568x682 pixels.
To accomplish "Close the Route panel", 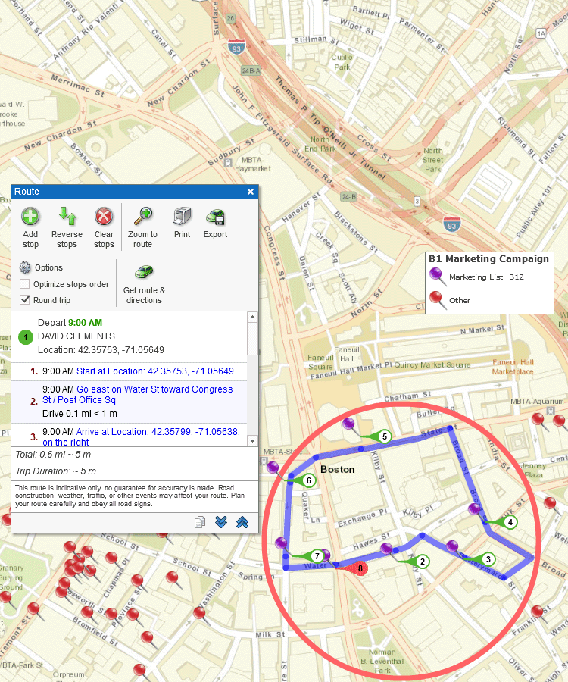I will pos(251,192).
